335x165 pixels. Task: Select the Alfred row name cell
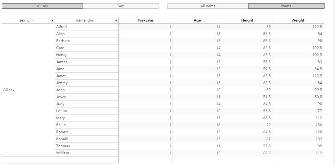[x=61, y=27]
